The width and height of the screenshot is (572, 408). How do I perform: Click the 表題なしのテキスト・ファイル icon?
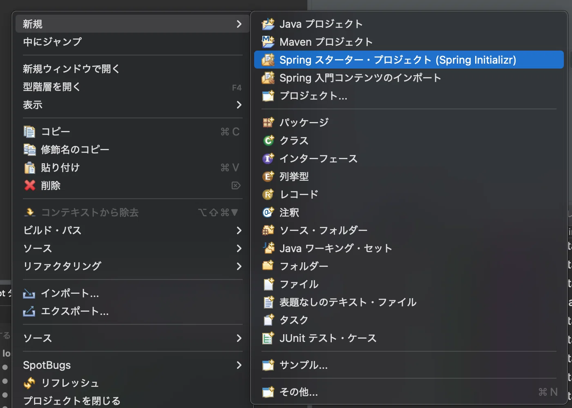coord(268,302)
